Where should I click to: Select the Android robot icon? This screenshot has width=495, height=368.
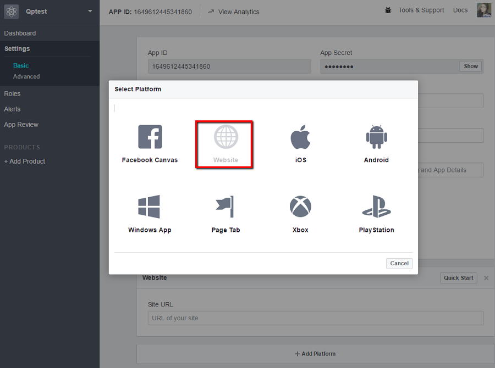pyautogui.click(x=376, y=137)
